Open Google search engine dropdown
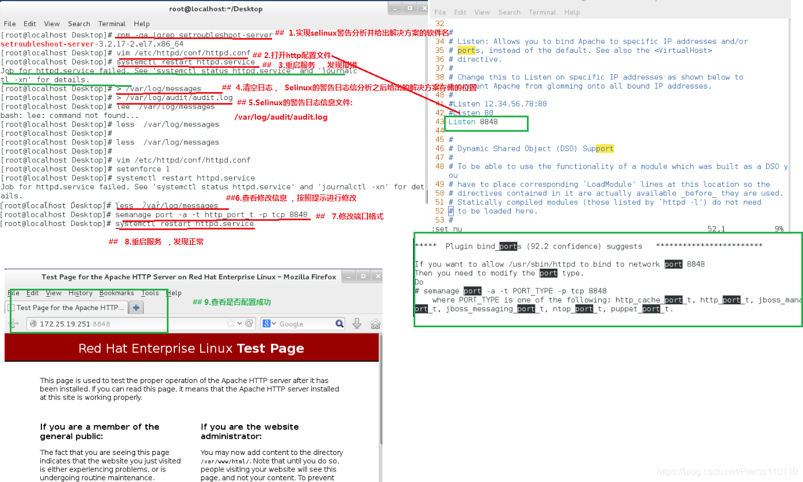Screen dimensions: 803x482 pyautogui.click(x=270, y=324)
